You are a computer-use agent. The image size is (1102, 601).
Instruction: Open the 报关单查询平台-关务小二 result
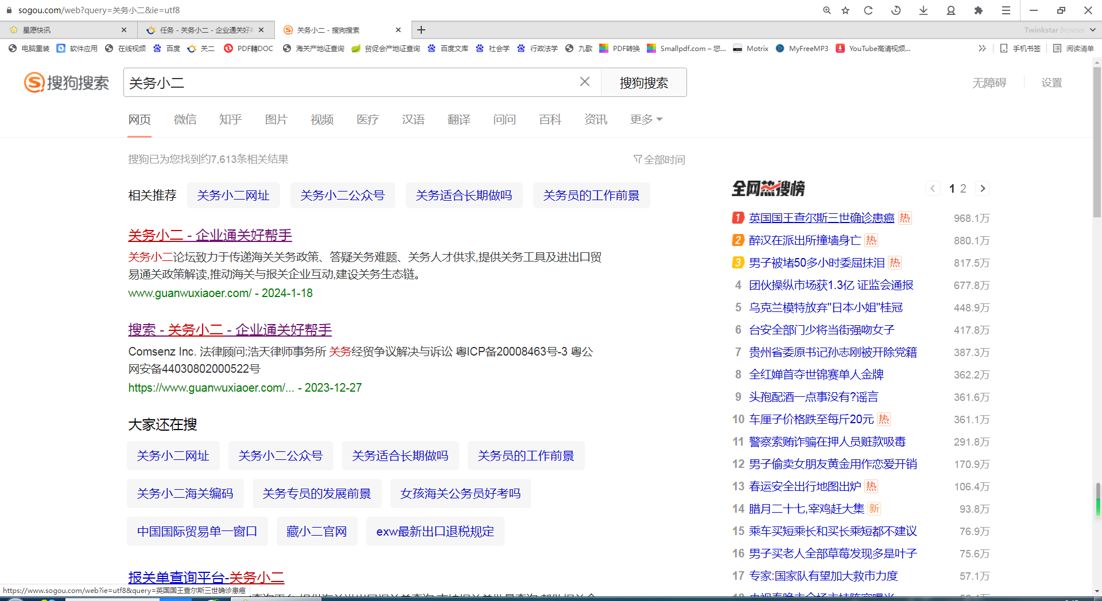click(206, 577)
